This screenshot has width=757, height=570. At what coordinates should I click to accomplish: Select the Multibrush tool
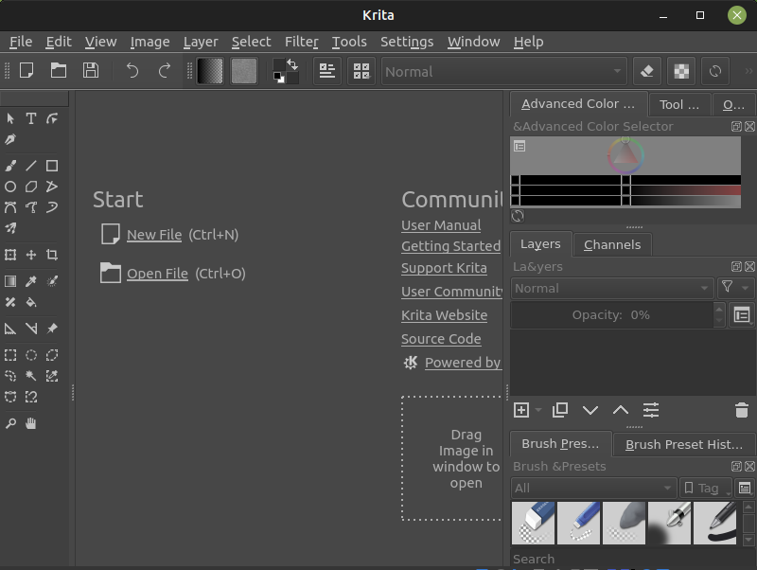coord(10,228)
